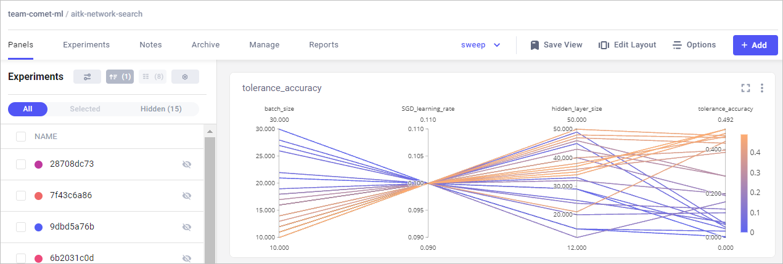Check the box for experiment 28708dc73
The image size is (783, 264).
coord(21,164)
